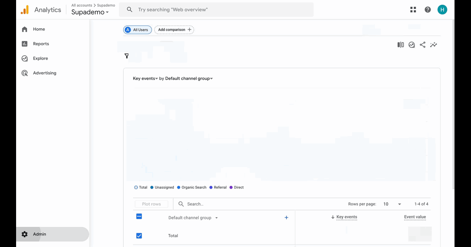This screenshot has height=247, width=471.
Task: Click the "Total" row label
Action: (x=173, y=236)
